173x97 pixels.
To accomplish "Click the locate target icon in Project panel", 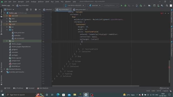I will pyautogui.click(x=27, y=10).
